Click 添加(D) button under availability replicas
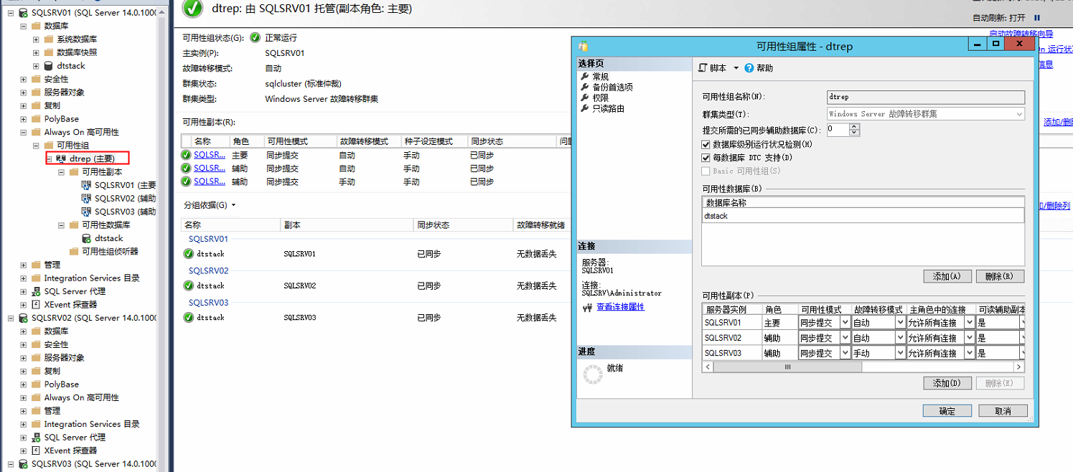Screen dimensions: 1073x472 point(947,383)
